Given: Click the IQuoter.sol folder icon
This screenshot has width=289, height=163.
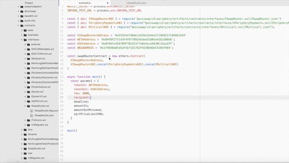Looking at the screenshot, I should click(28, 91).
